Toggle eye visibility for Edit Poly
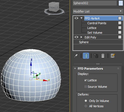124x112 pixels. 76,37
